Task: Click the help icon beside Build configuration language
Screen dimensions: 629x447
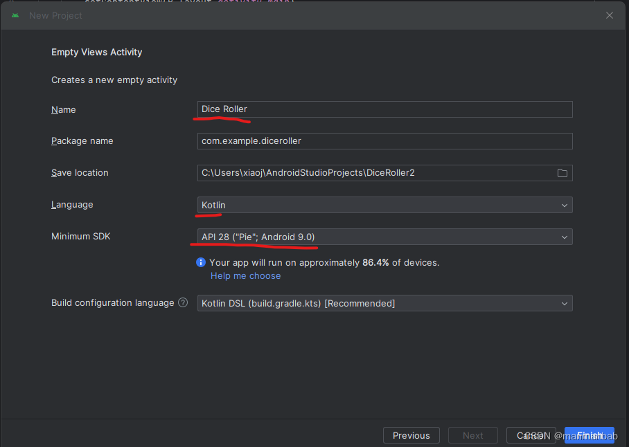Action: [x=183, y=302]
